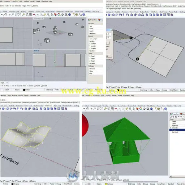Viewport: 185px width, 185px height.
Task: Click light bulb icon in green gazebo window toolbar
Action: [130, 109]
